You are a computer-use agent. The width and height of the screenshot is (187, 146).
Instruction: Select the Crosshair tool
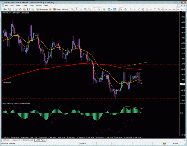(125, 9)
